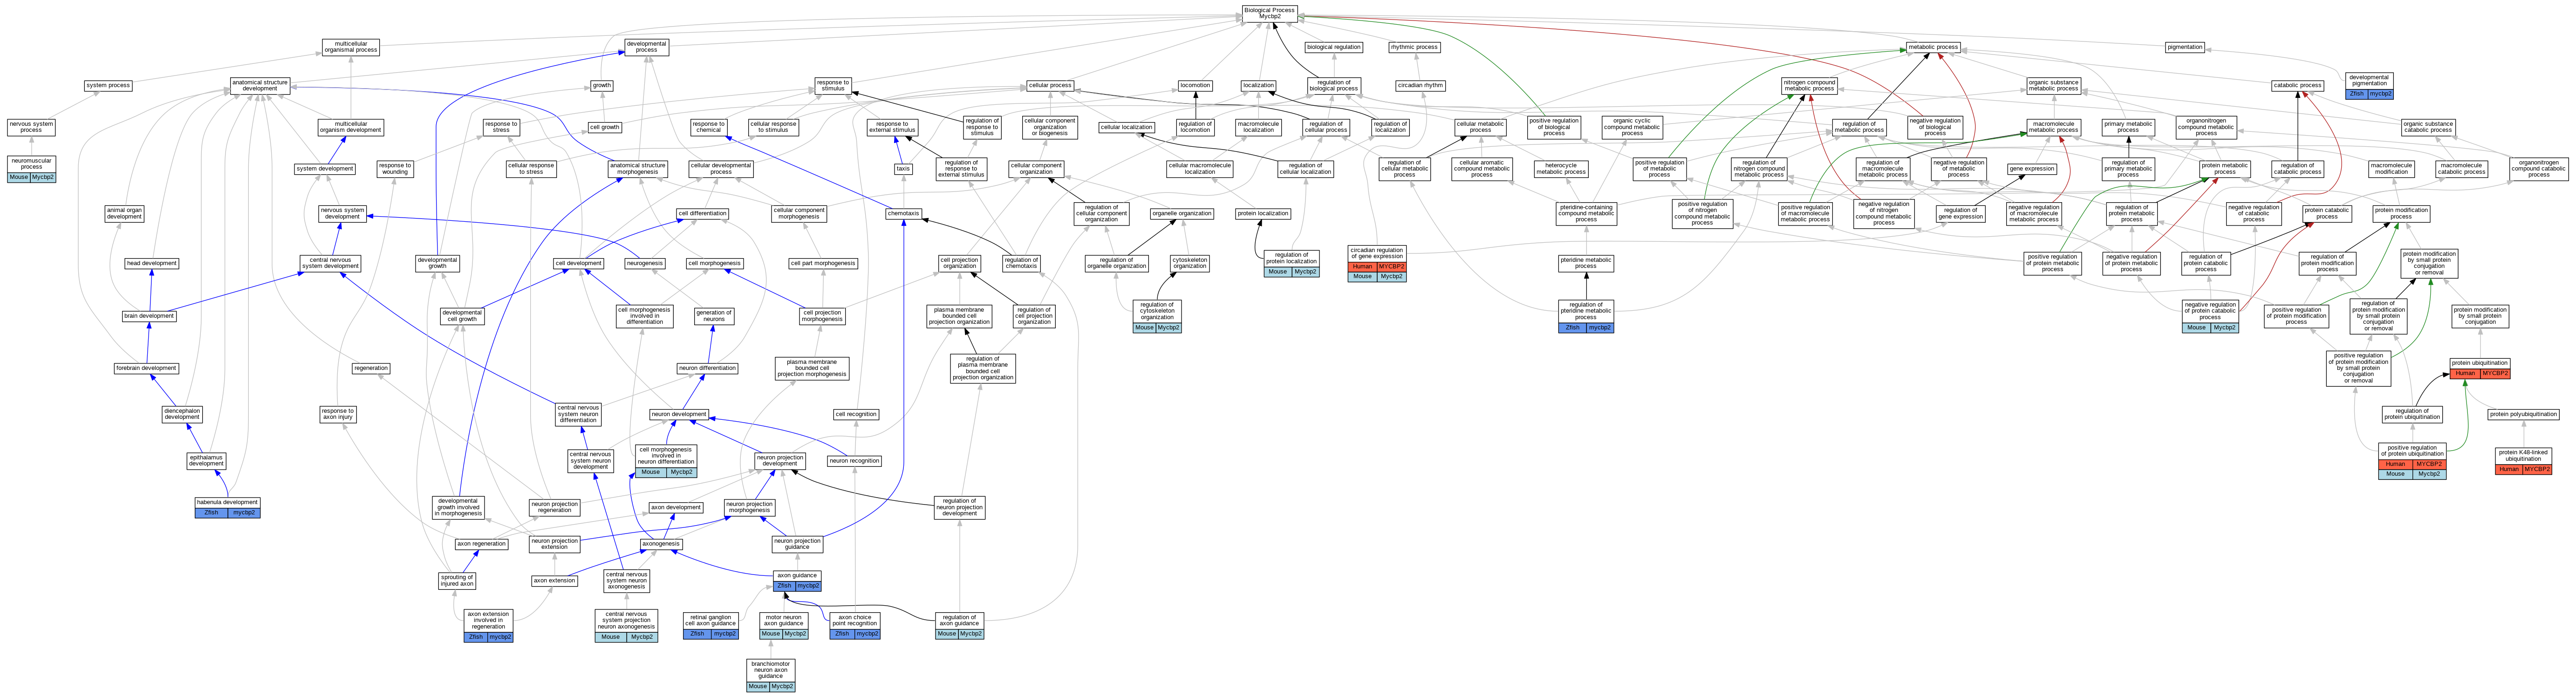Click the red Human cell under protein ubiquitination

click(2465, 373)
